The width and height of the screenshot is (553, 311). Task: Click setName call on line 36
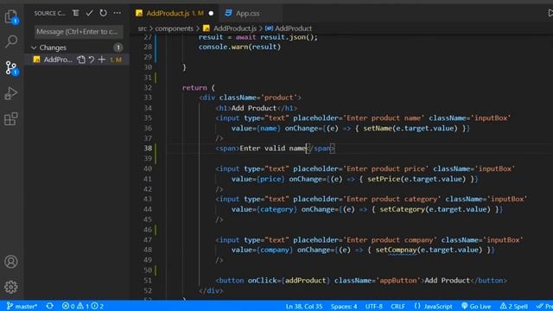tap(378, 128)
